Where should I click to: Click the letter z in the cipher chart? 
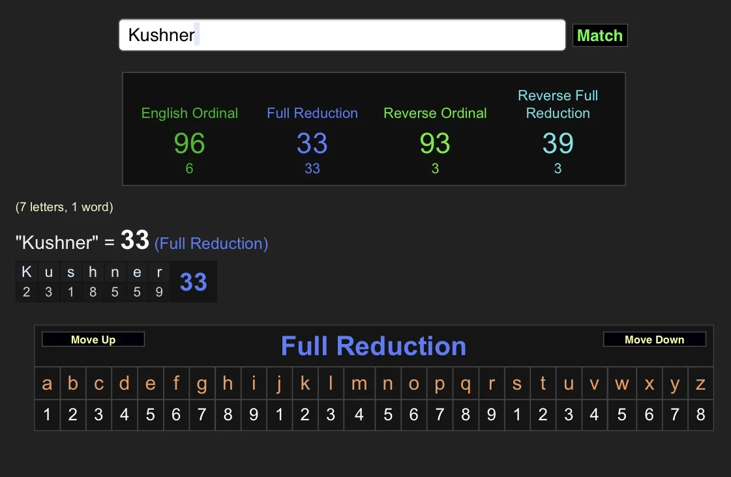[x=701, y=383]
